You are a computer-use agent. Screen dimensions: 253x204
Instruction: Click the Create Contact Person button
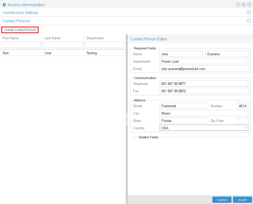coord(20,30)
